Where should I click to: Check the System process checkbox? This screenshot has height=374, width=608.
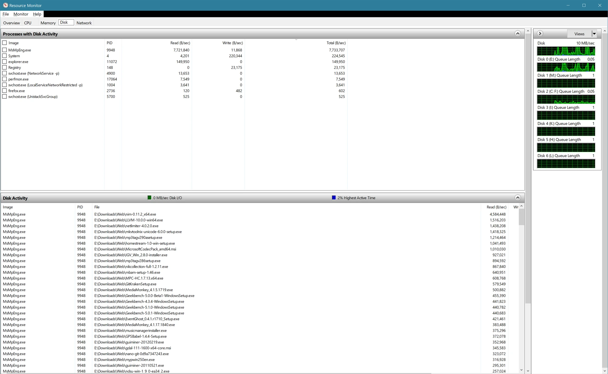click(5, 56)
